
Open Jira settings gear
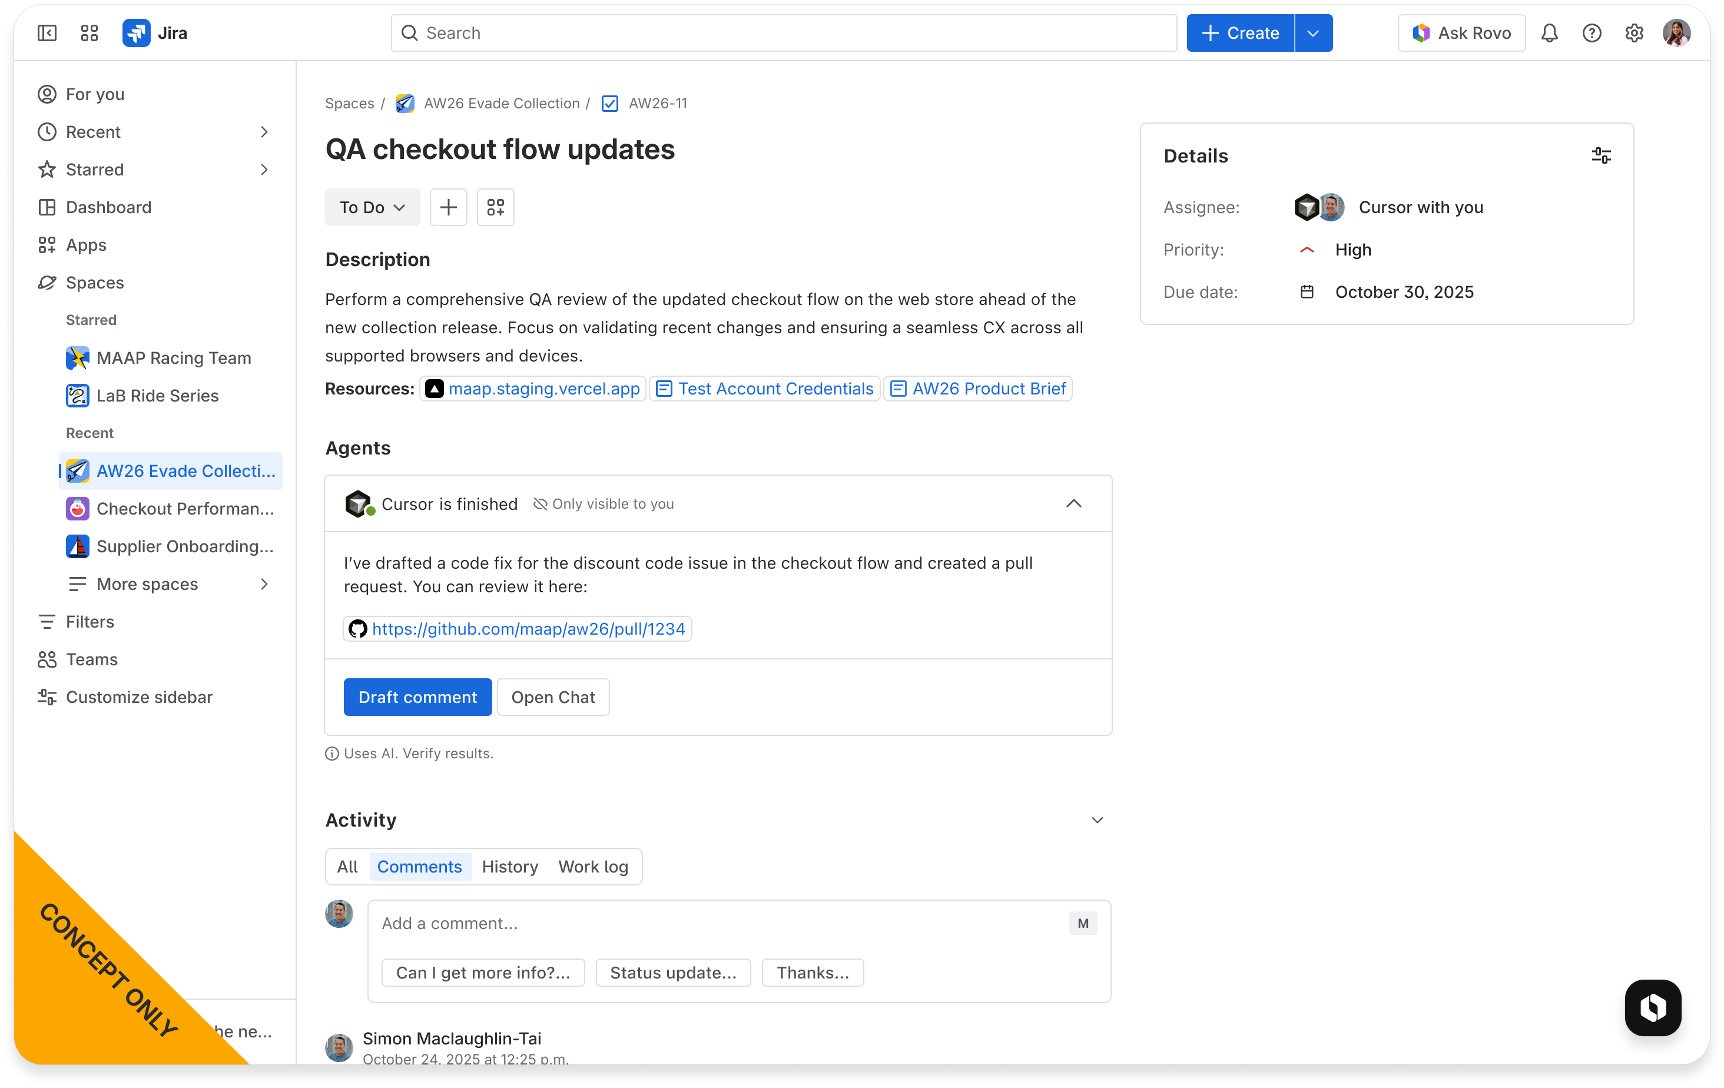[x=1634, y=33]
